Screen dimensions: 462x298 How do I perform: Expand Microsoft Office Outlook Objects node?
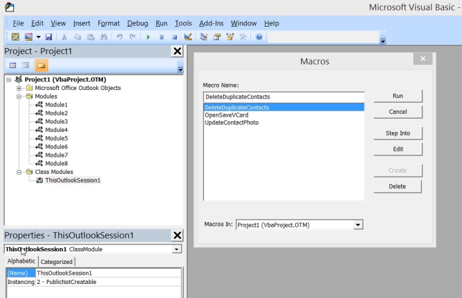point(19,88)
